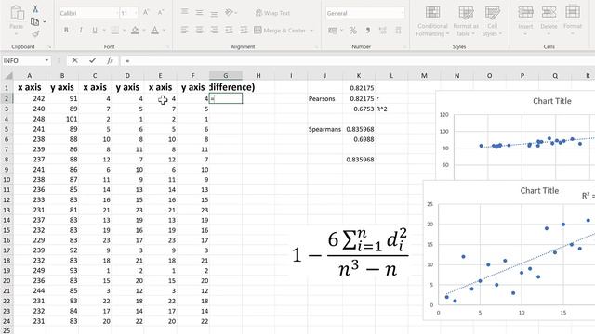
Task: Increase font size with the larger A icon
Action: 146,13
